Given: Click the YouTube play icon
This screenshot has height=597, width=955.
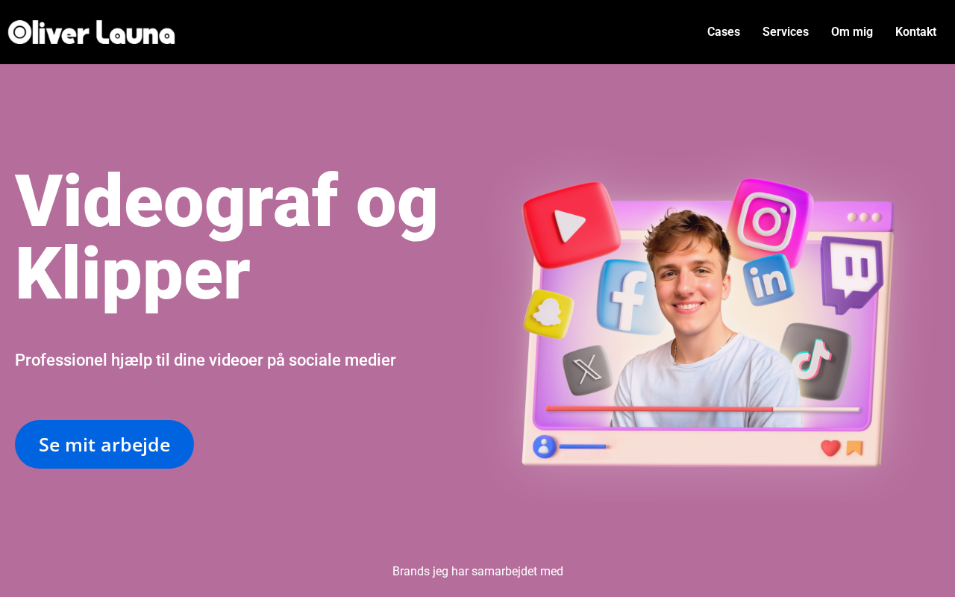Looking at the screenshot, I should (x=572, y=225).
